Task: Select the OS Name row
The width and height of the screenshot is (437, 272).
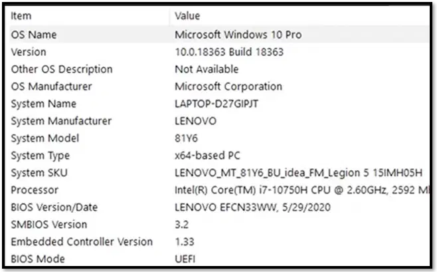Action: click(219, 35)
